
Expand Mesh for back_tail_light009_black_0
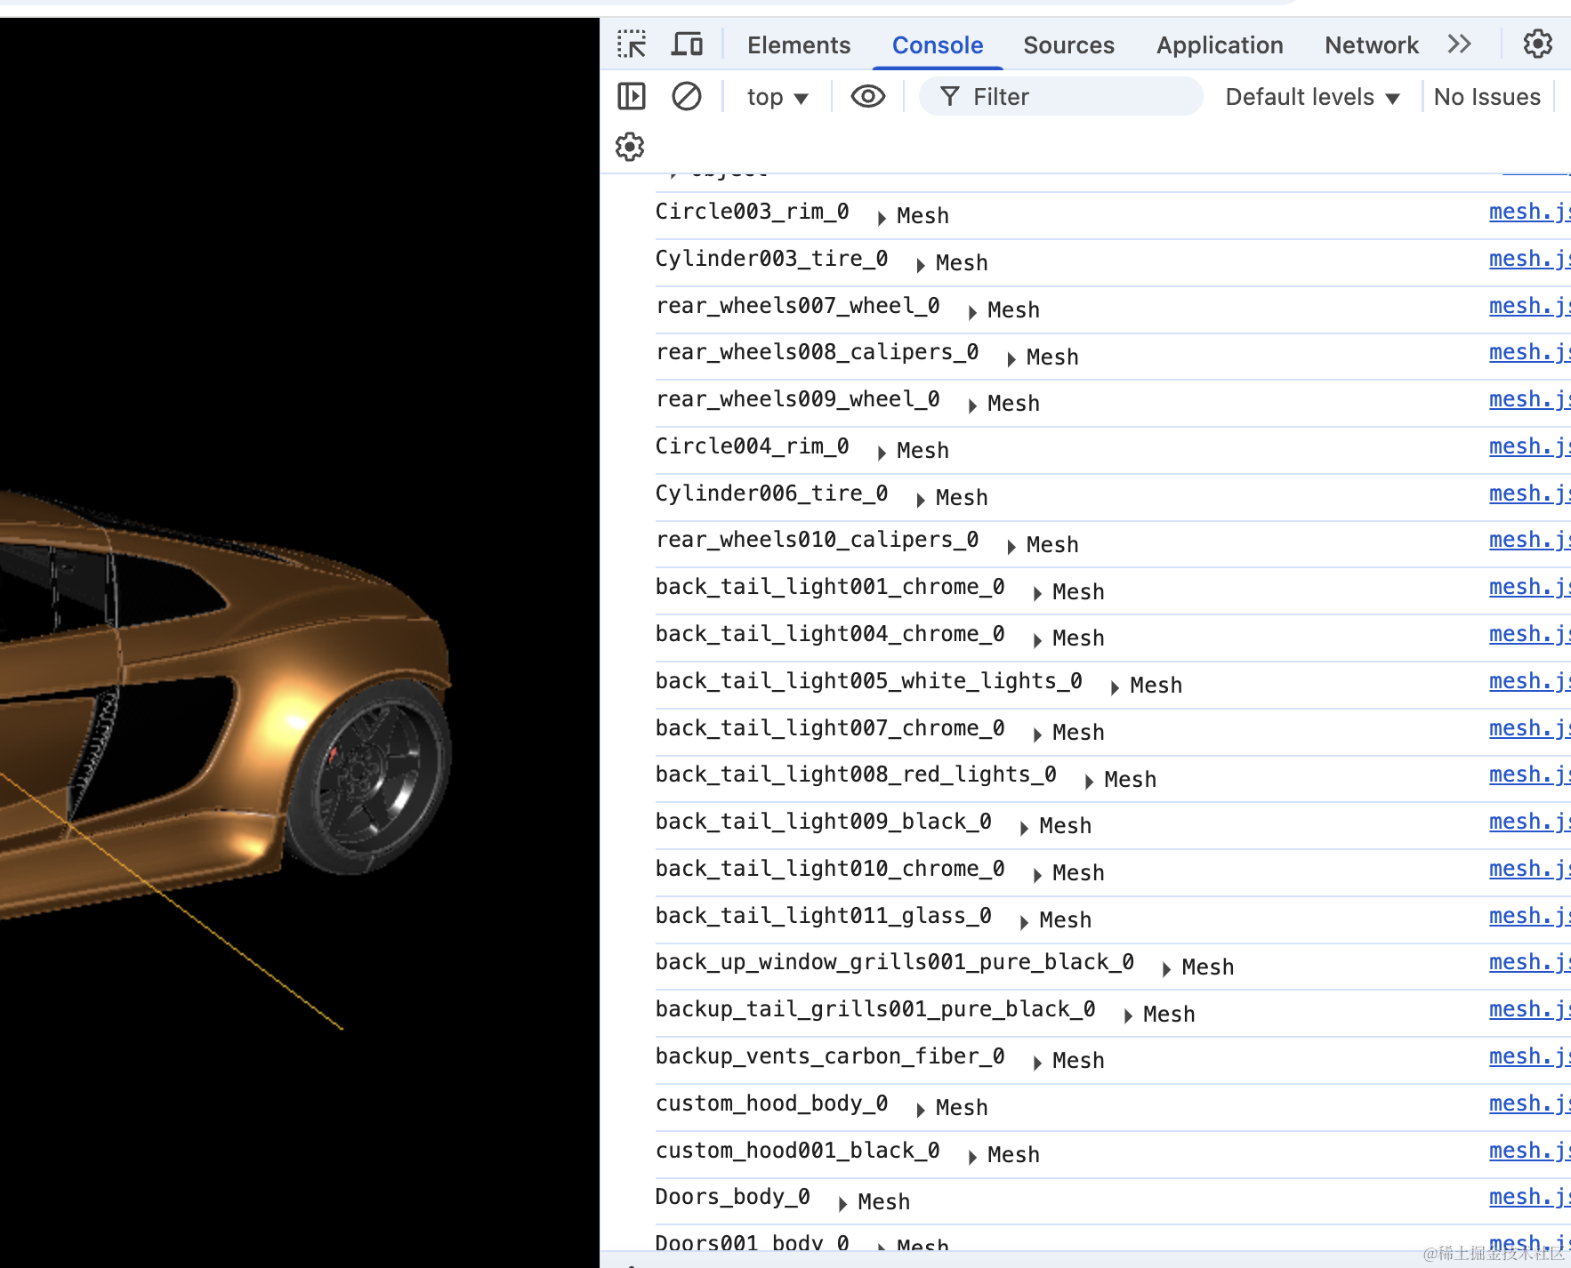click(x=1024, y=828)
